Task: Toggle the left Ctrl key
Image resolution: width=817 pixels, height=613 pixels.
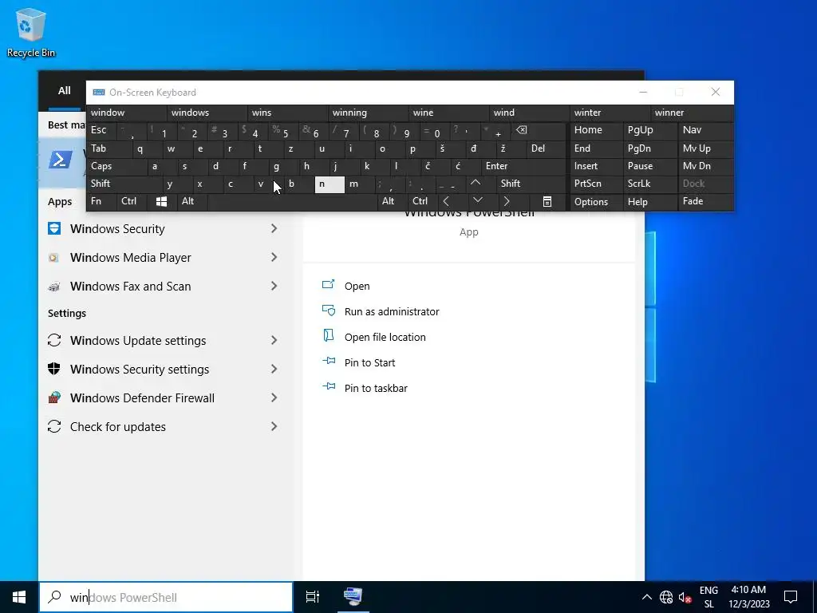Action: (132, 201)
